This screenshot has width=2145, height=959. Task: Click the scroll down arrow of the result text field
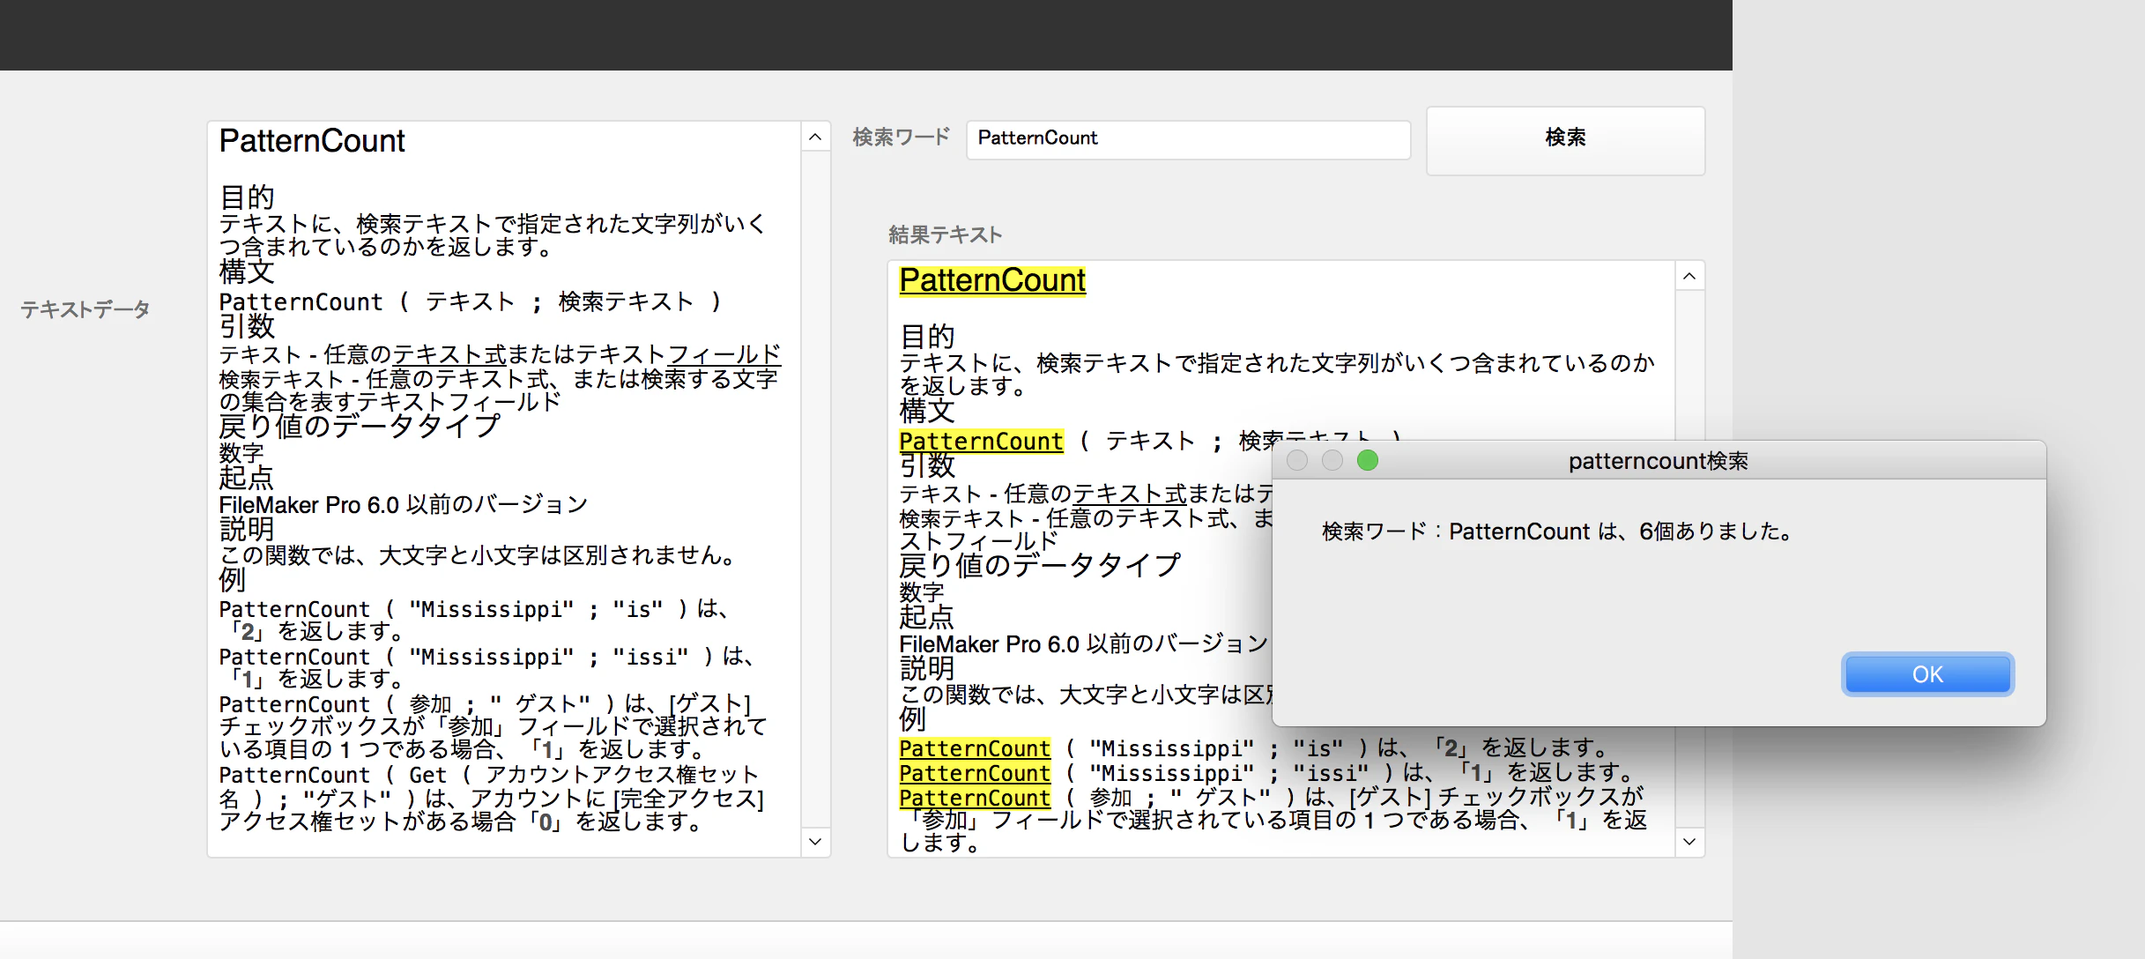click(x=1689, y=842)
